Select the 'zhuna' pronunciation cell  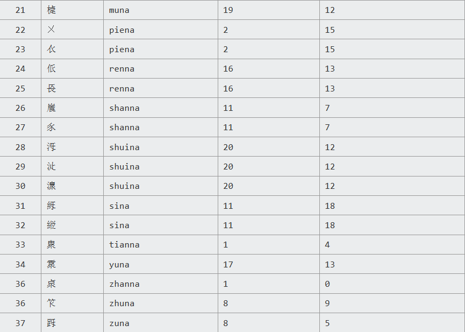click(122, 303)
